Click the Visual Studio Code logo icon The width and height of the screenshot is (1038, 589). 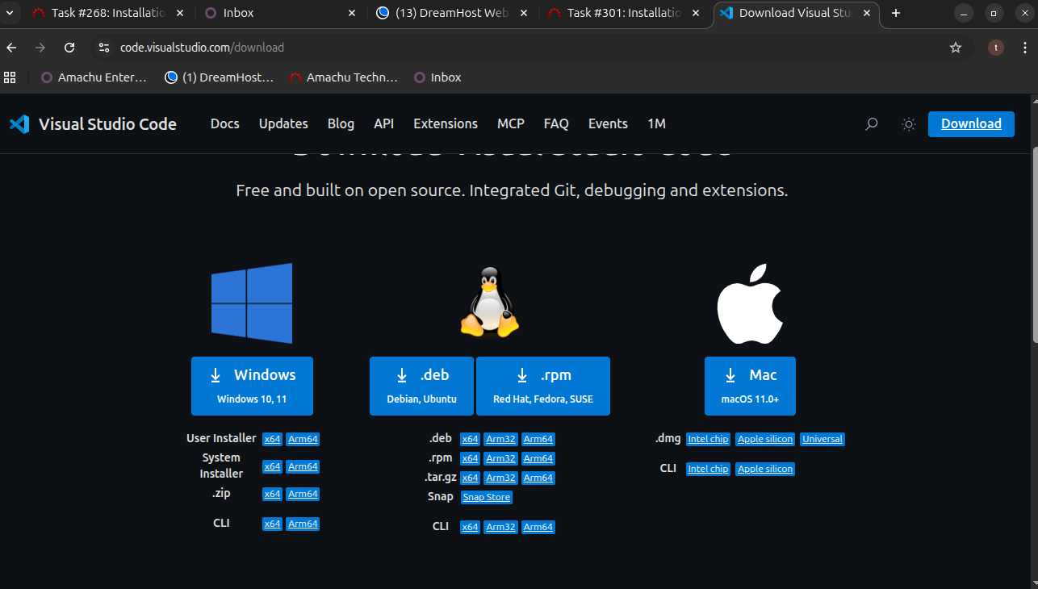19,124
